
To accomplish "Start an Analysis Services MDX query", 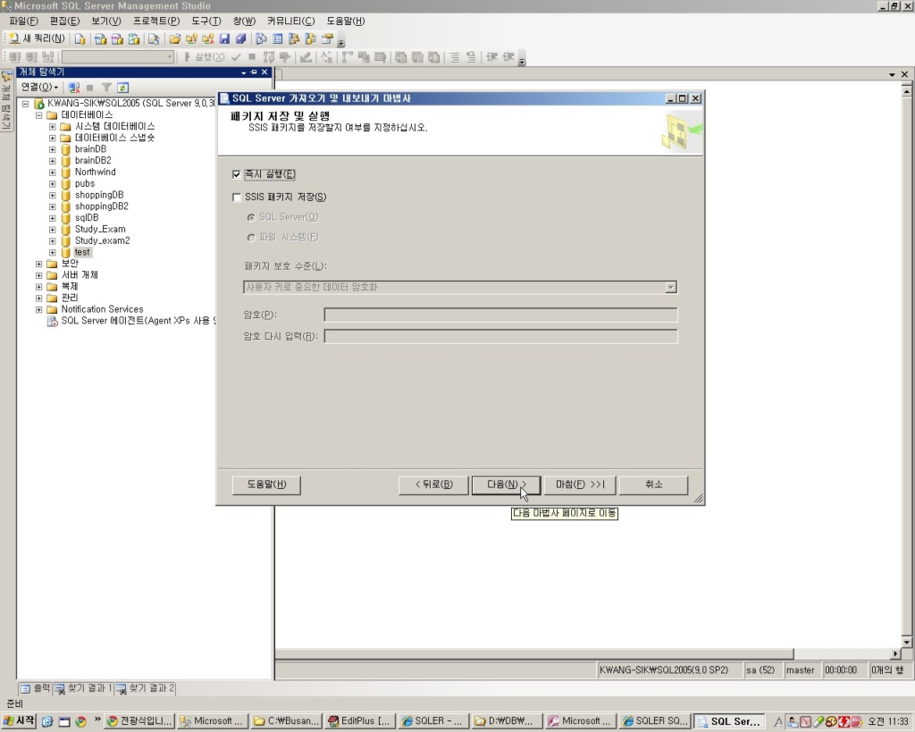I will coord(100,39).
